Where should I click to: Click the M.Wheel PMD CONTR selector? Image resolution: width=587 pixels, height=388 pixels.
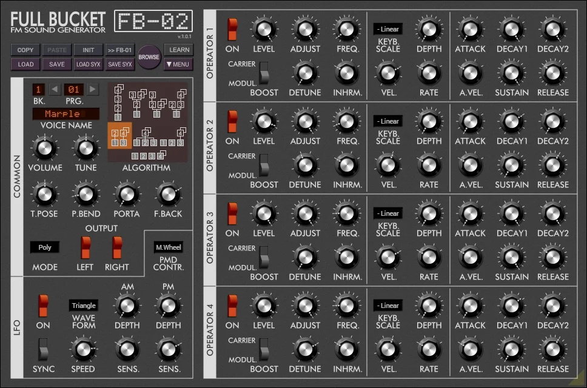168,247
